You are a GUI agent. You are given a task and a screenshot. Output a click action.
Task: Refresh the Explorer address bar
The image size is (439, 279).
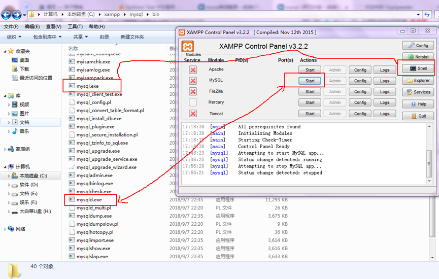[427, 15]
